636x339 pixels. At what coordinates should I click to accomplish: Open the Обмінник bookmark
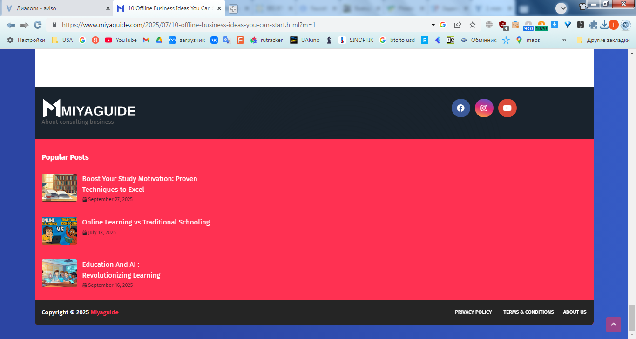[x=478, y=40]
